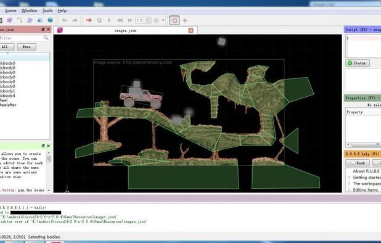Click the circular reset simulation icon
381x243 pixels.
tap(99, 20)
